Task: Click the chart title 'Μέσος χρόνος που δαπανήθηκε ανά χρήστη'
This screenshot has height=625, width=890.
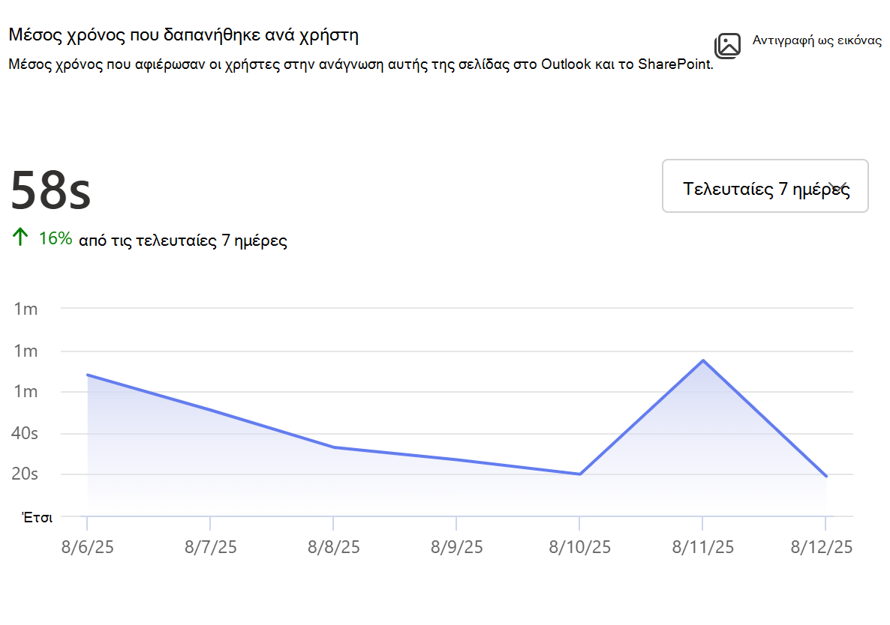Action: coord(183,35)
